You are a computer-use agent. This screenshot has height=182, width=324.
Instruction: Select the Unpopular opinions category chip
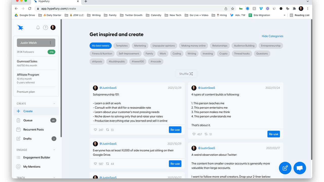tap(164, 46)
